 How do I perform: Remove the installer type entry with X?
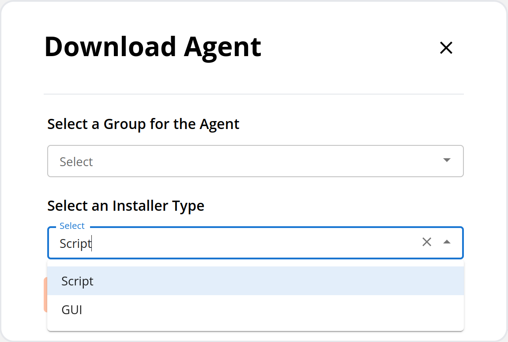coord(427,242)
